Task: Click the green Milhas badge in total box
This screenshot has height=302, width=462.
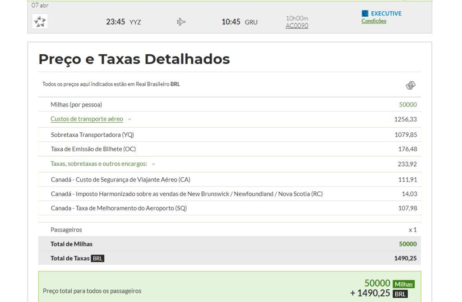Action: click(404, 284)
